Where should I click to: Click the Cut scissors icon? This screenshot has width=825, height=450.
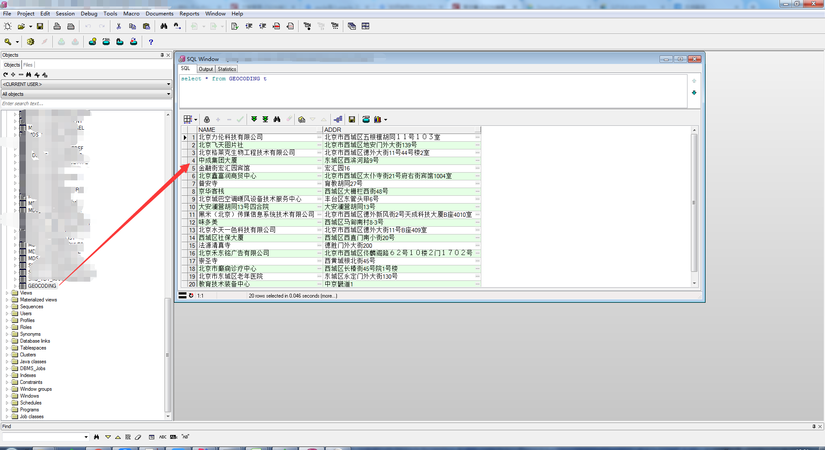point(119,26)
